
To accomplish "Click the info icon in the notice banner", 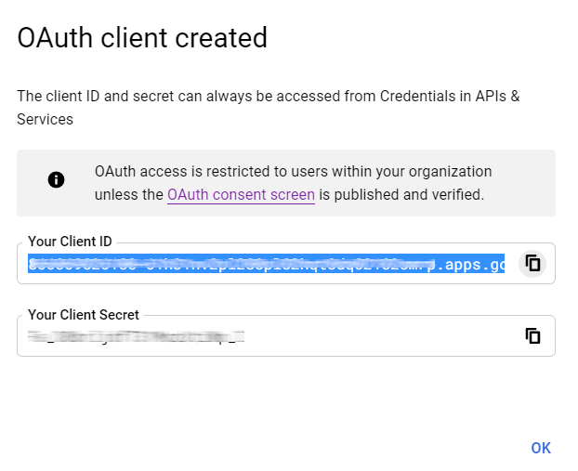I will (x=56, y=180).
